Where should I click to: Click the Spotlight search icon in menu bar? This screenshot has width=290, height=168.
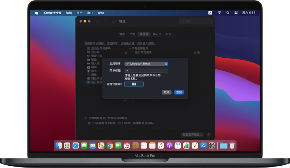click(228, 13)
